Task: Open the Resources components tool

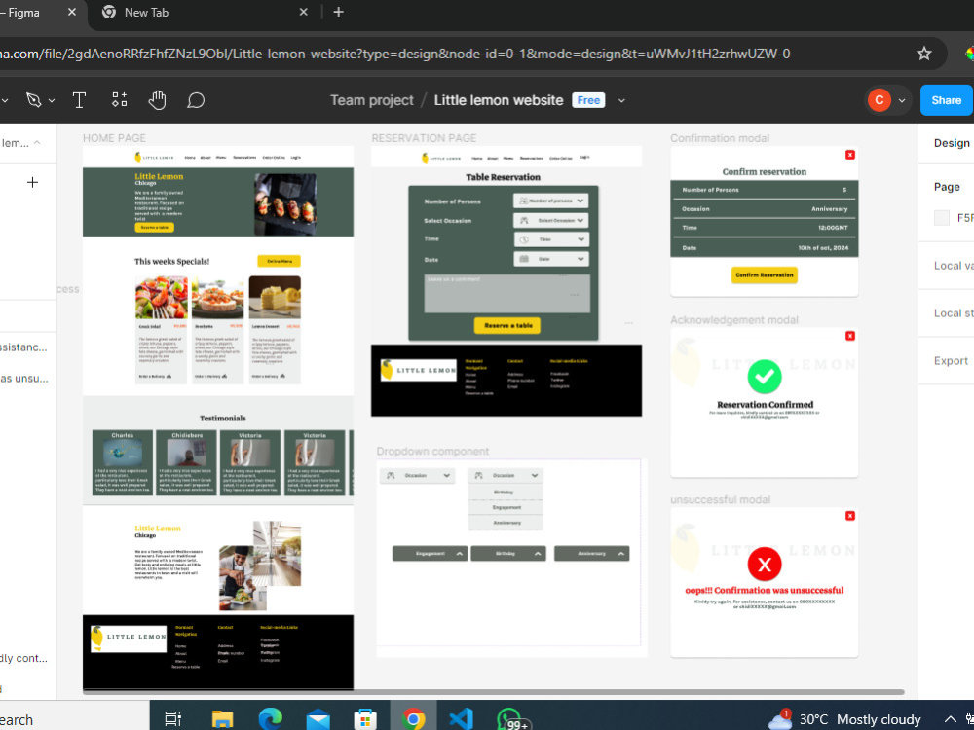Action: [119, 100]
